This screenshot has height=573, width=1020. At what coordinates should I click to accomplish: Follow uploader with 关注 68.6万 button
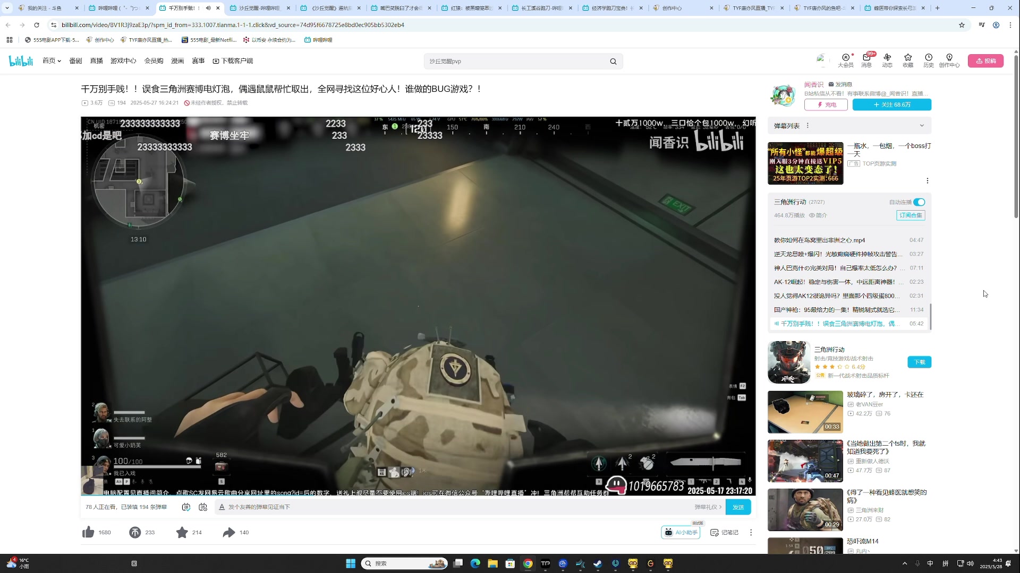click(892, 105)
